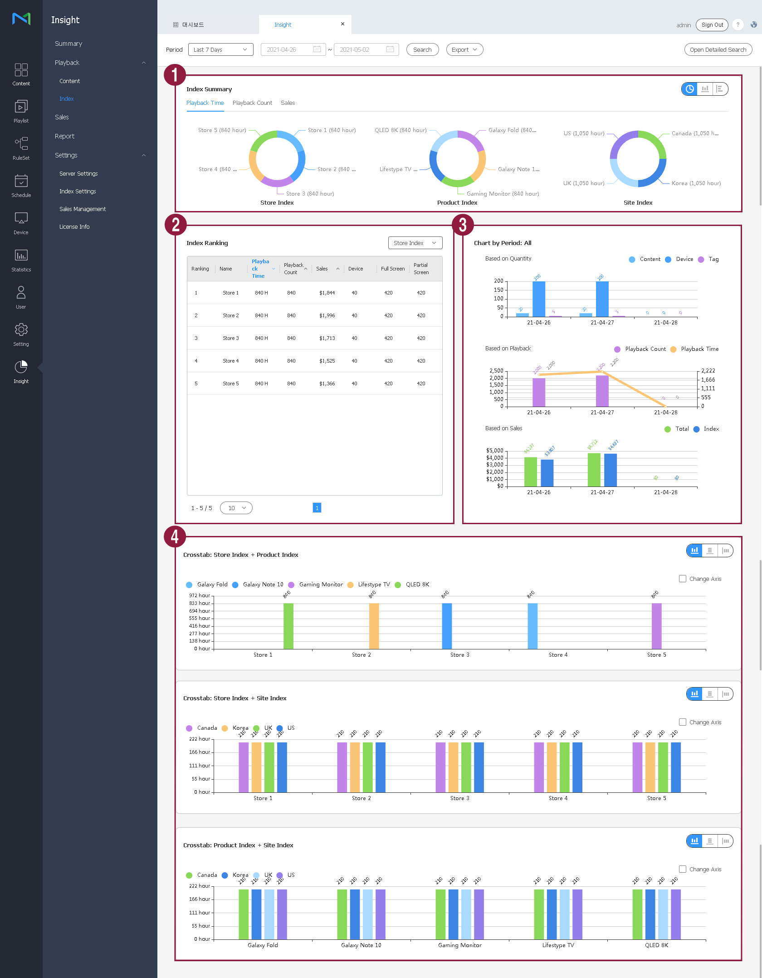Enable Change Axis for Store + Product crosstab
Viewport: 762px width, 978px height.
tap(683, 579)
